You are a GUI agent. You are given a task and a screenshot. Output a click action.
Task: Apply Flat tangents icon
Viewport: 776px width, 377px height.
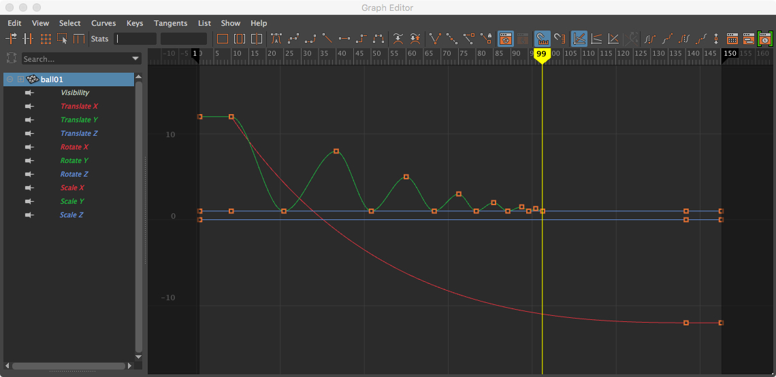[x=344, y=39]
